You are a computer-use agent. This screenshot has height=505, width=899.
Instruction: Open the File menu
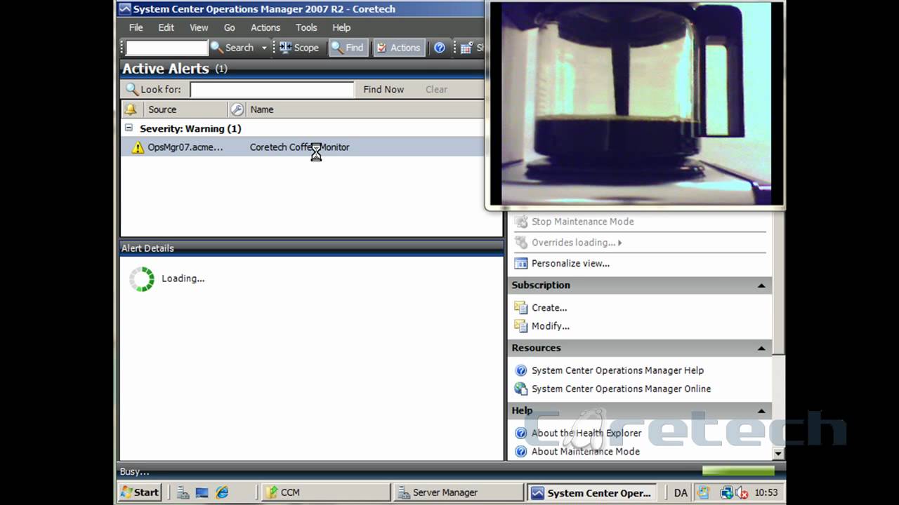click(136, 27)
